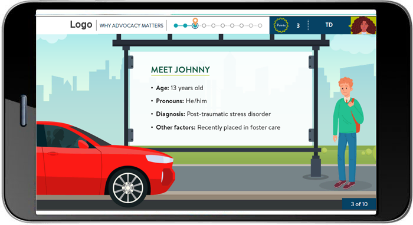Screen dimensions: 413x225
Task: Select the second progress step dot
Action: pyautogui.click(x=185, y=25)
